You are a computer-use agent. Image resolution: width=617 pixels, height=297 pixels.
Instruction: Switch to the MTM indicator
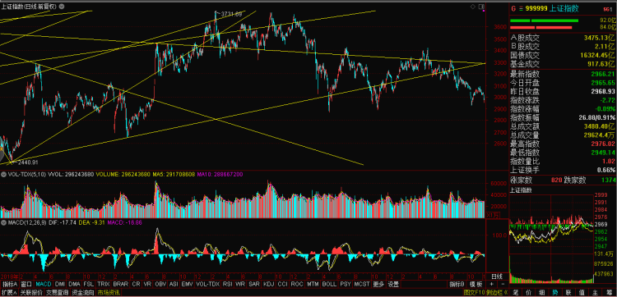point(313,284)
